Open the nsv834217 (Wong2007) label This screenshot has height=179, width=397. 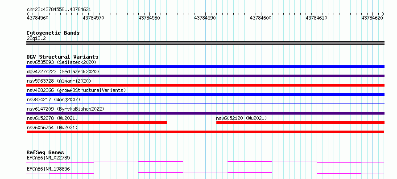tap(54, 99)
